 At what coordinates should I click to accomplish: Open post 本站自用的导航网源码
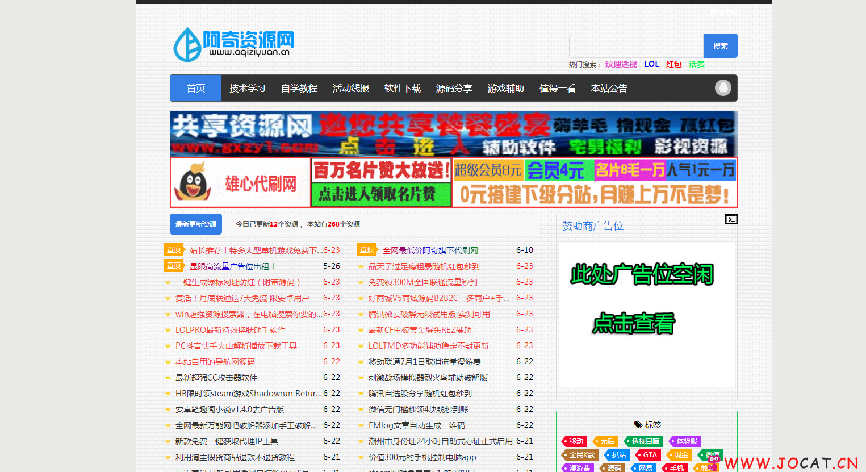click(x=215, y=362)
